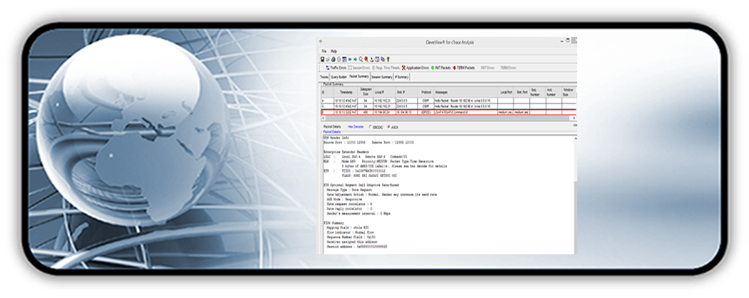Click the 'Message Type : Rate Request' line
The width and height of the screenshot is (749, 298).
point(351,189)
